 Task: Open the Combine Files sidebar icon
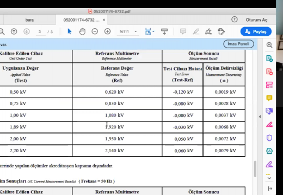pyautogui.click(x=269, y=111)
